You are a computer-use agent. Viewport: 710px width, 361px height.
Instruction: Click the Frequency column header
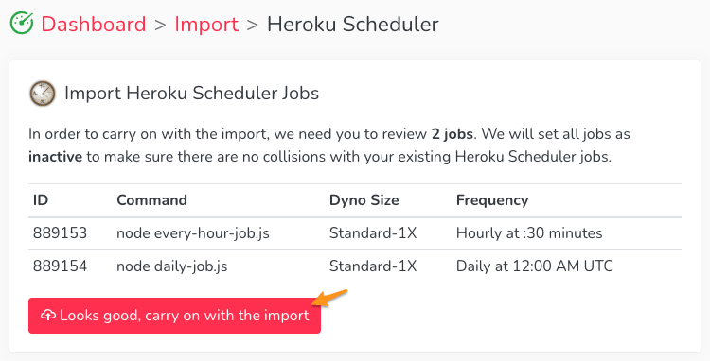(492, 200)
